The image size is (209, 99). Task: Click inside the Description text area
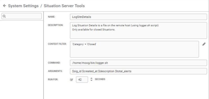tap(138, 31)
